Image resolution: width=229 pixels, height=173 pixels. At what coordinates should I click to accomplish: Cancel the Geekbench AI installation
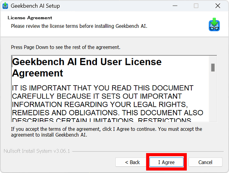[205, 162]
